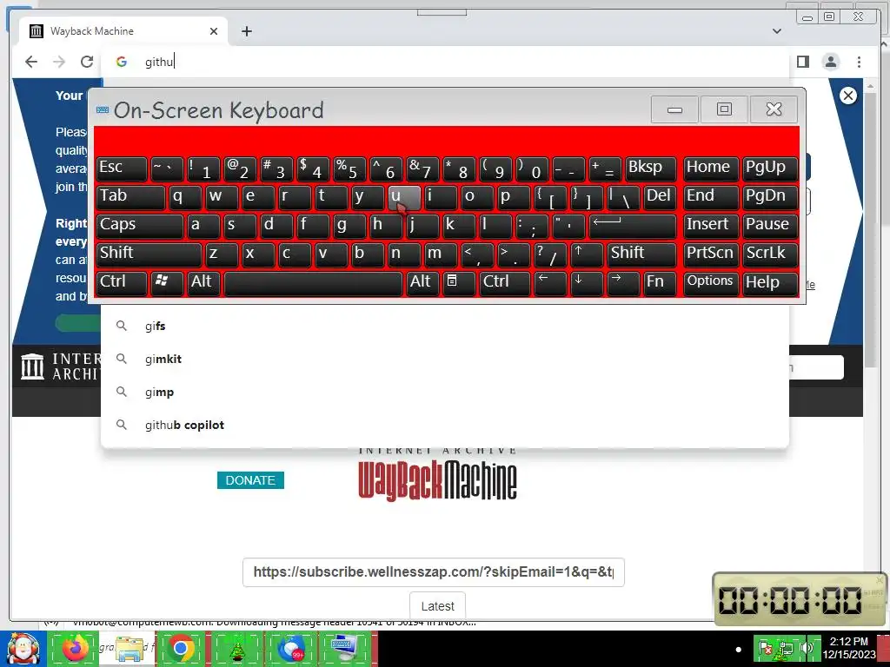Viewport: 890px width, 667px height.
Task: Open Thunderbird mail taskbar icon
Action: (x=292, y=648)
